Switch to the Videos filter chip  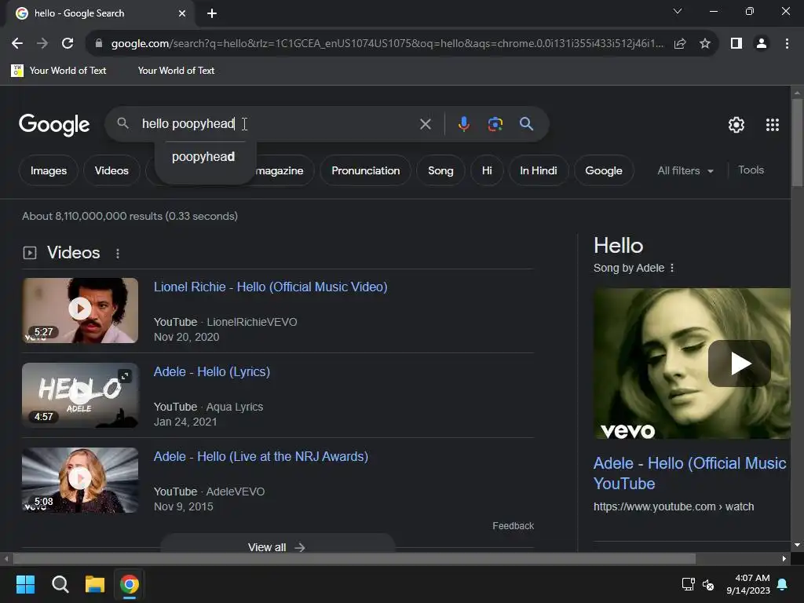point(111,170)
